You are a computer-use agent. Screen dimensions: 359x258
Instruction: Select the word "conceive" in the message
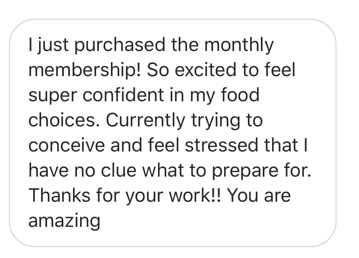[67, 146]
